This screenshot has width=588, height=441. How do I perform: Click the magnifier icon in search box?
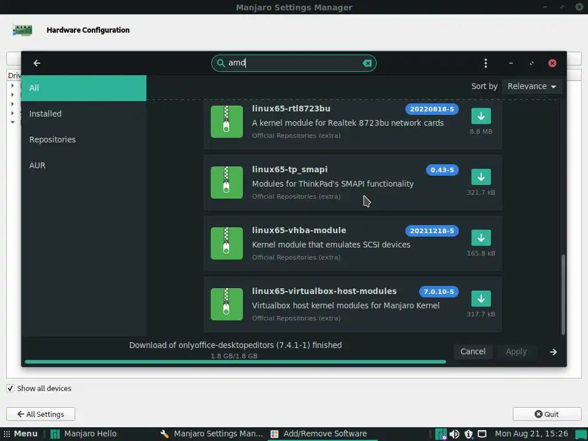click(221, 63)
